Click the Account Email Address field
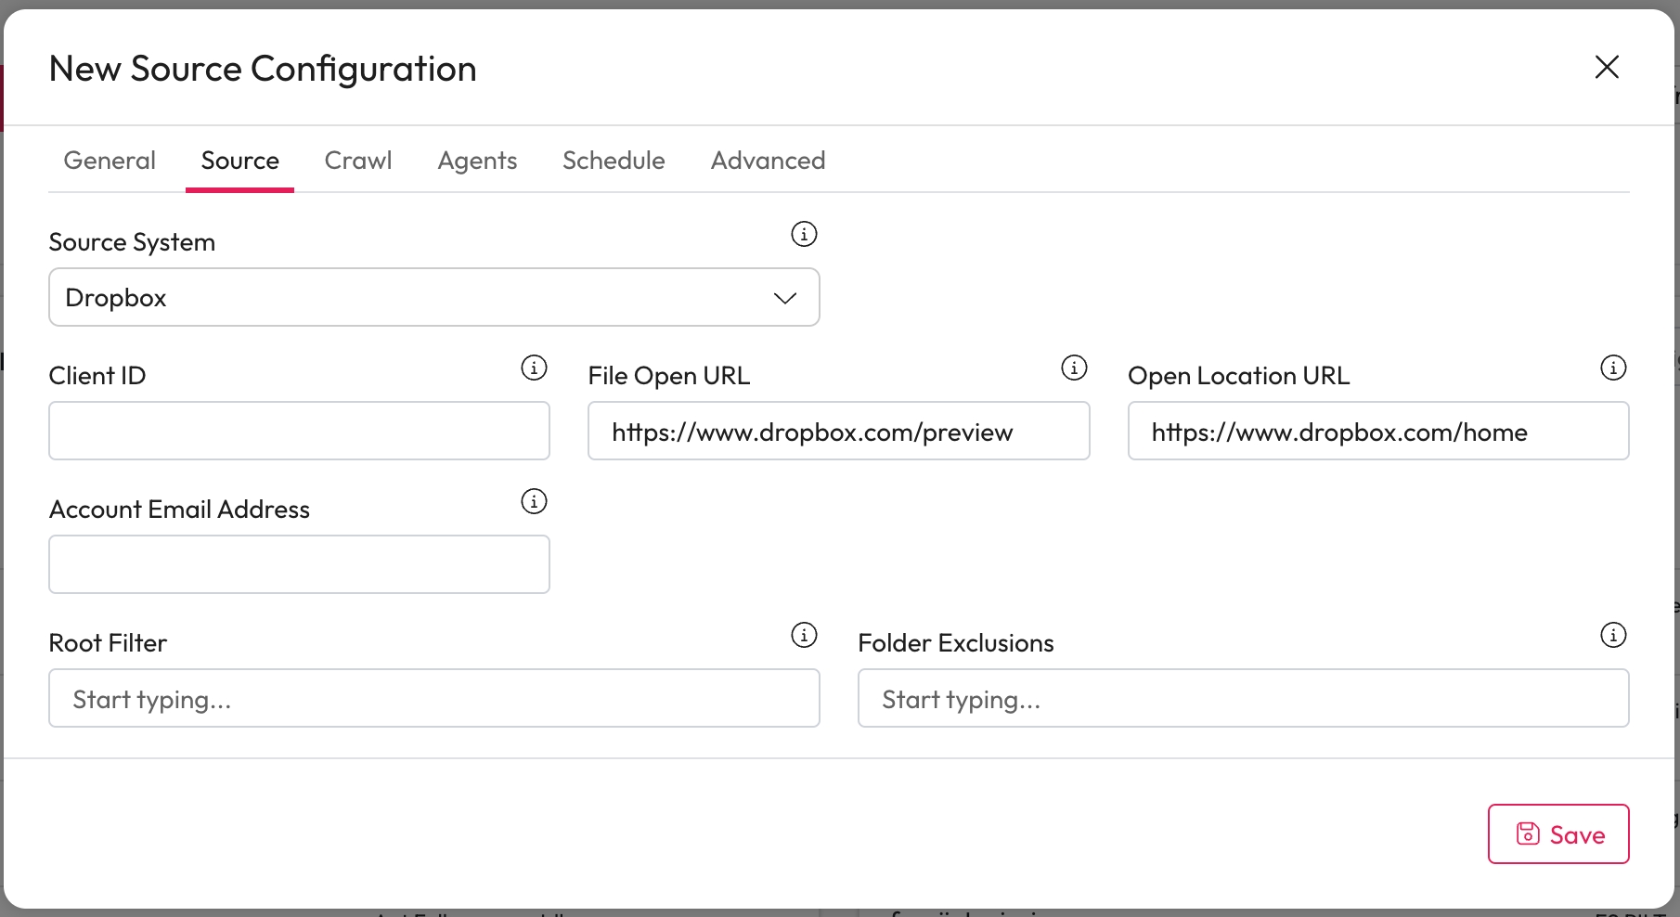 point(299,564)
